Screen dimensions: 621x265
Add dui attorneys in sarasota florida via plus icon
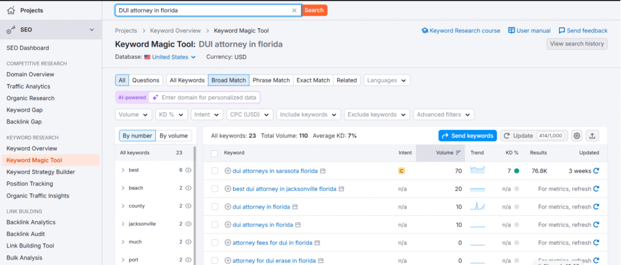pyautogui.click(x=228, y=171)
